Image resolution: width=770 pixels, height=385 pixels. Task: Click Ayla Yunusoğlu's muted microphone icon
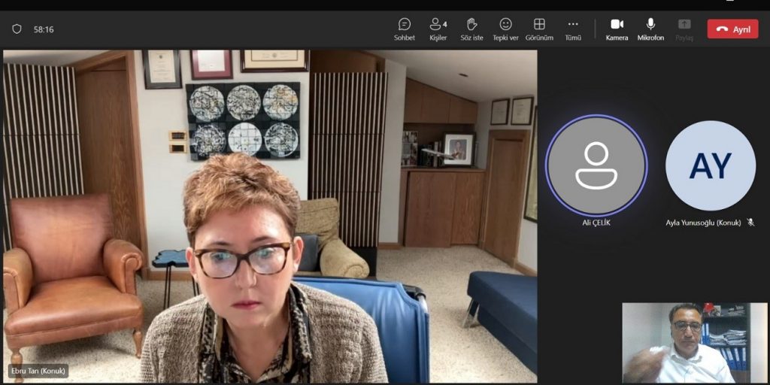750,223
